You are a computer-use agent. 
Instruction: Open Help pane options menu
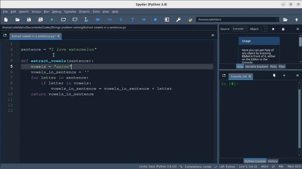(298, 29)
